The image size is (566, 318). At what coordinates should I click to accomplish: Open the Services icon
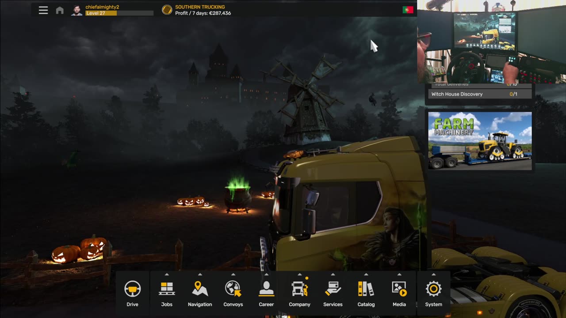(333, 290)
